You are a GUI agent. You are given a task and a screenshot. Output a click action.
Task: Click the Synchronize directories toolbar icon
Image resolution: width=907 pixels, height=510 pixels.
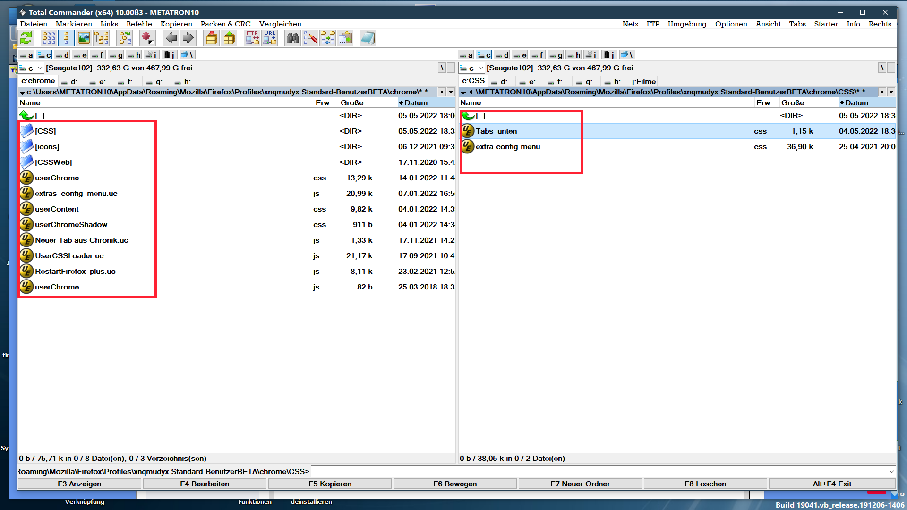(328, 38)
